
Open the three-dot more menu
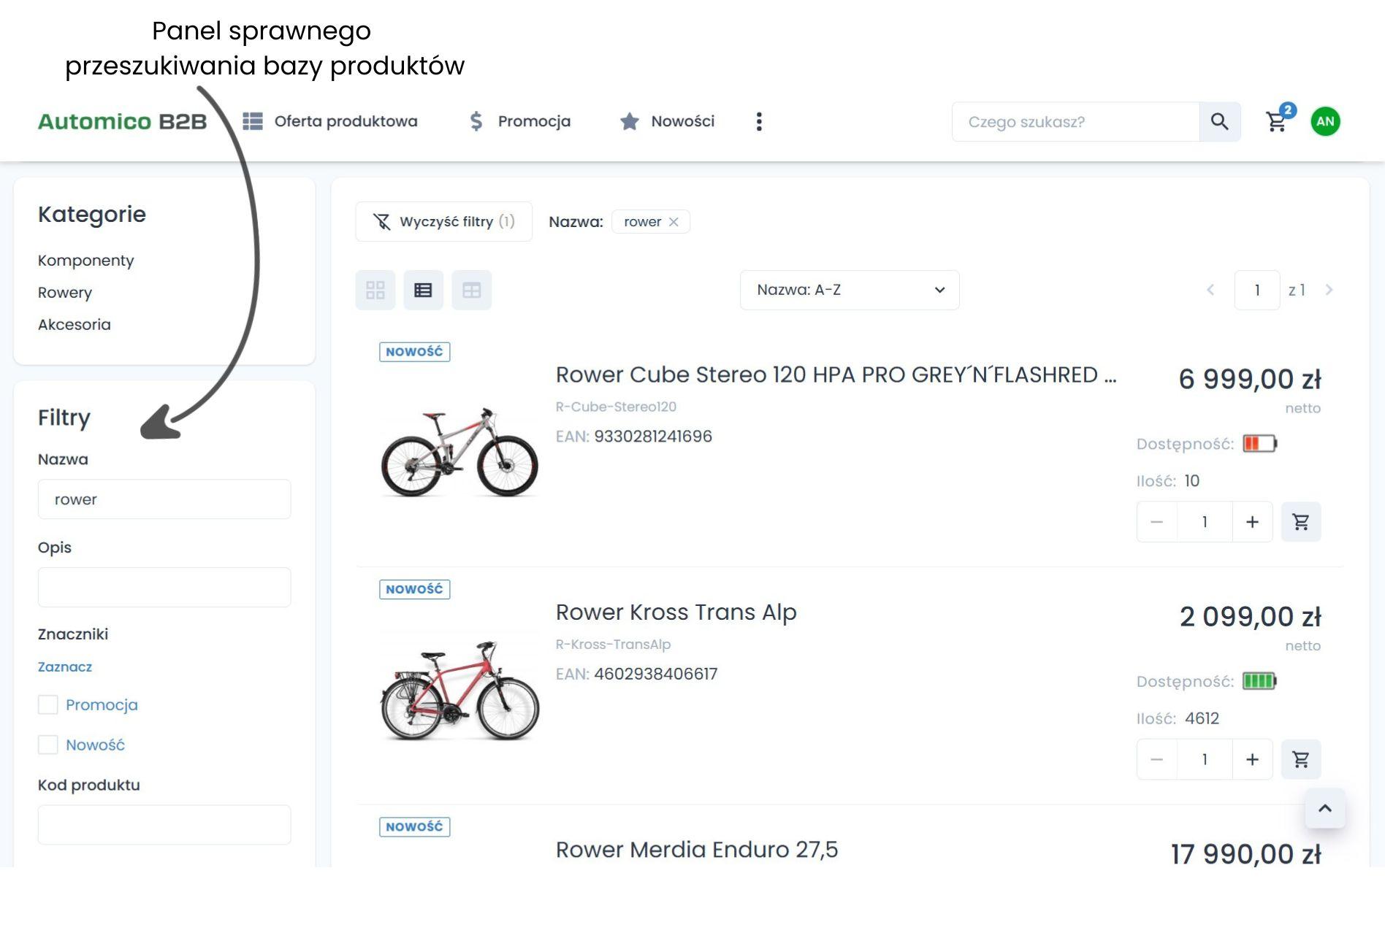click(x=759, y=121)
